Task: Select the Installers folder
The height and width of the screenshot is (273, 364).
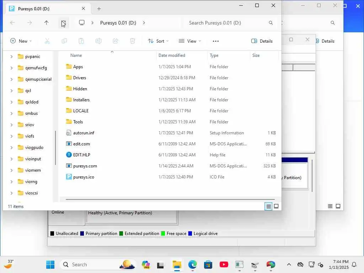Action: 81,100
